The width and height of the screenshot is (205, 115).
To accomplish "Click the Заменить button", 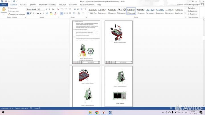I will [193, 11].
